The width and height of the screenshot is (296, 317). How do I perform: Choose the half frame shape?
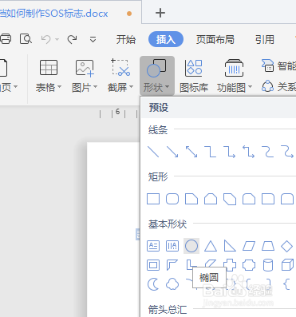pos(172,265)
